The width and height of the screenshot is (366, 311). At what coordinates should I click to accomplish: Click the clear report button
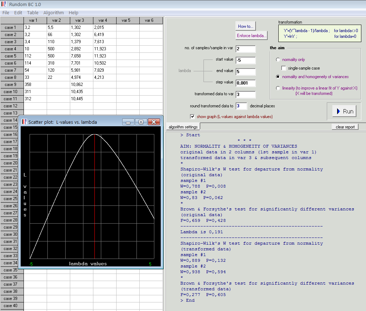(345, 127)
